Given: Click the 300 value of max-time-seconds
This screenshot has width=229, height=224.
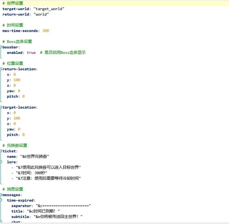Looking at the screenshot, I should click(x=46, y=31).
